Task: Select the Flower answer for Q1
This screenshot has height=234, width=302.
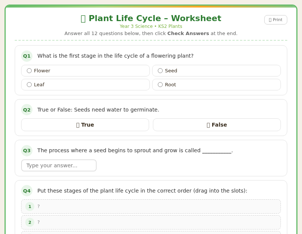Action: tap(85, 70)
